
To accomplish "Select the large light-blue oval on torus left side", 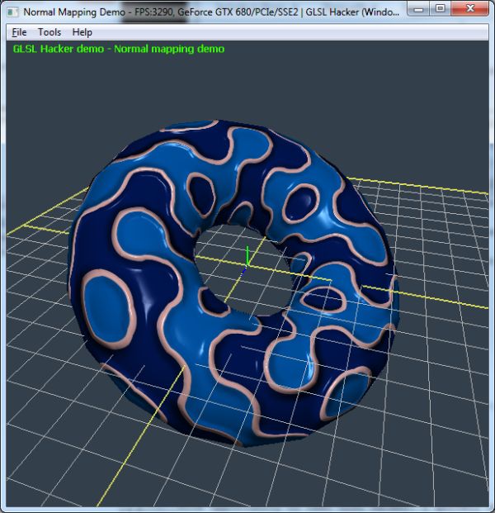I will tap(109, 297).
